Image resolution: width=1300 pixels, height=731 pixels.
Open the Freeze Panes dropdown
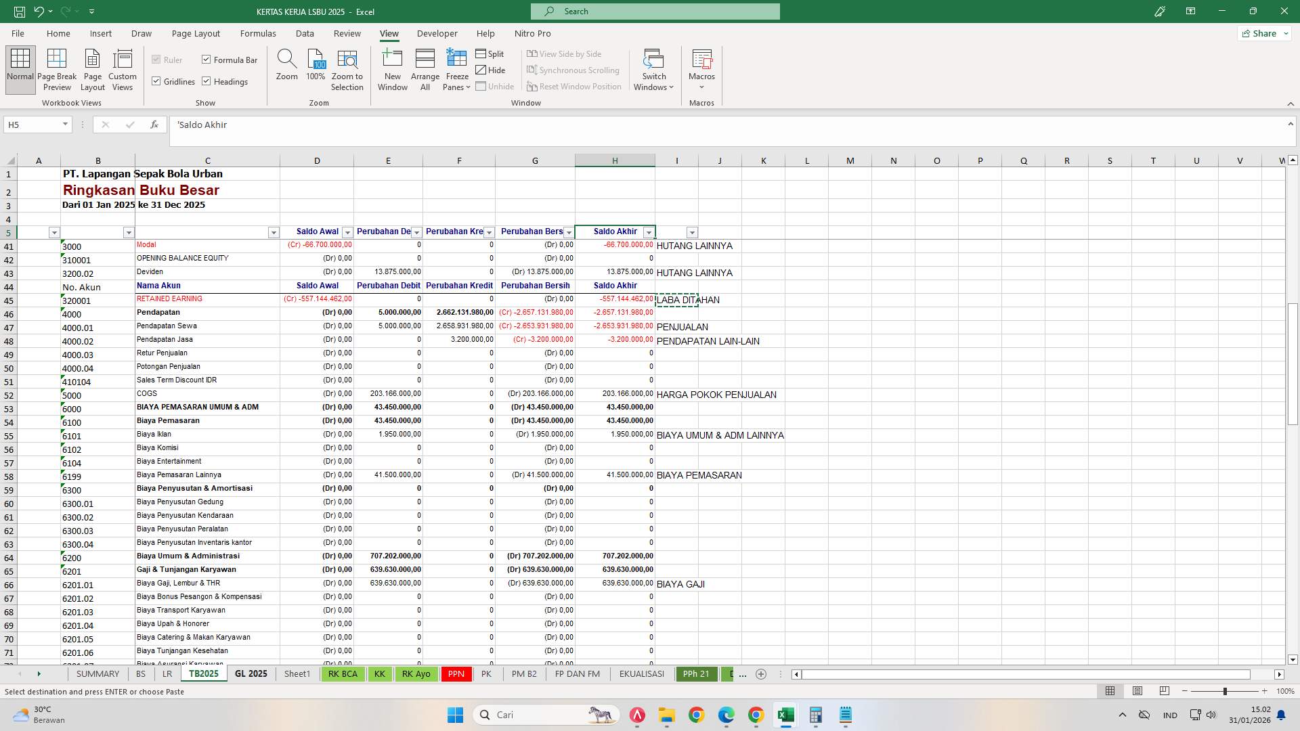(456, 68)
